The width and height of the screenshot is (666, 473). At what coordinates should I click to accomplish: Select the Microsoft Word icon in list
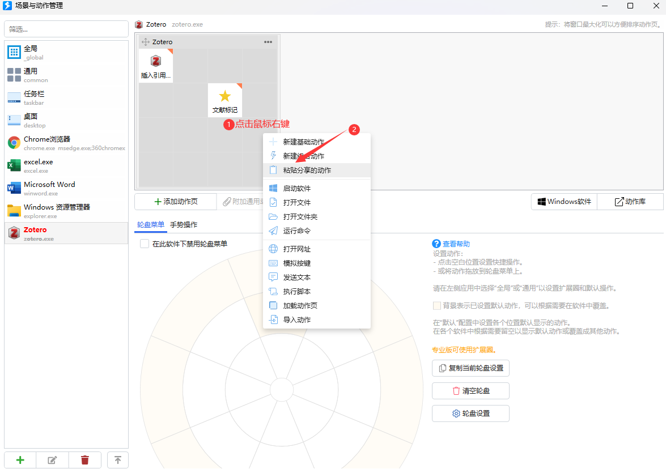(14, 189)
